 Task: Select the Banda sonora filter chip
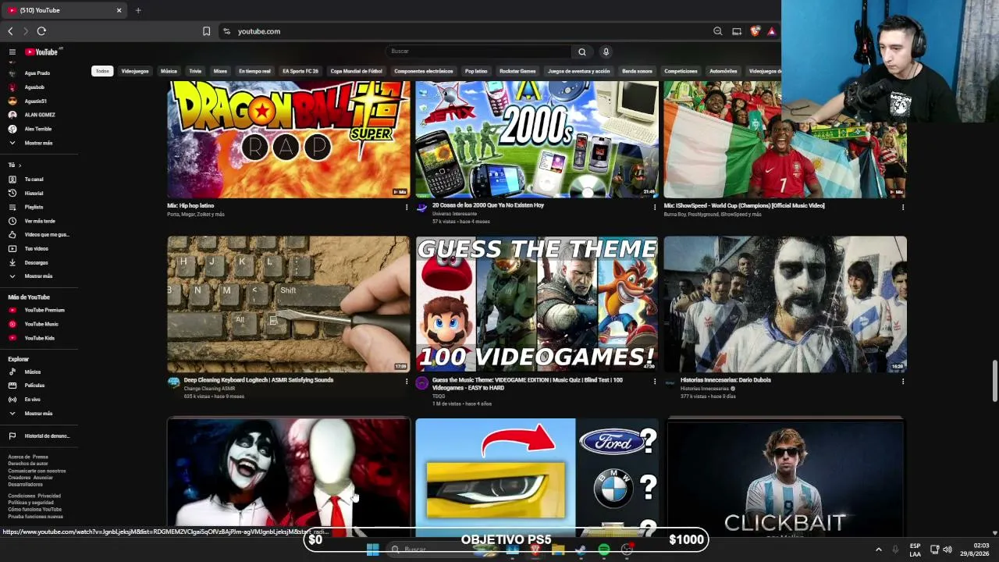tap(637, 71)
